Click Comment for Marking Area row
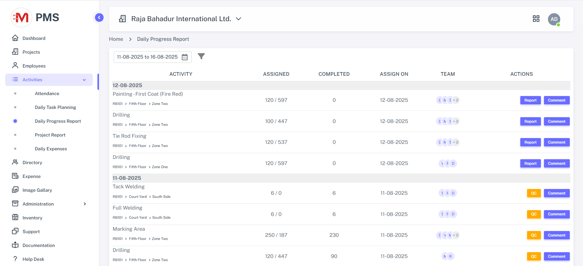This screenshot has width=583, height=266. point(556,235)
